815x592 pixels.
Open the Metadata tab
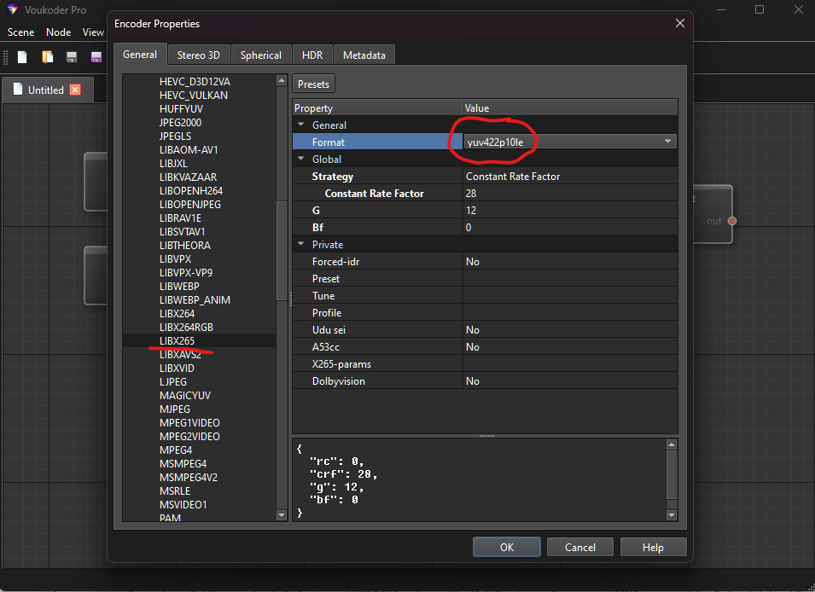364,55
